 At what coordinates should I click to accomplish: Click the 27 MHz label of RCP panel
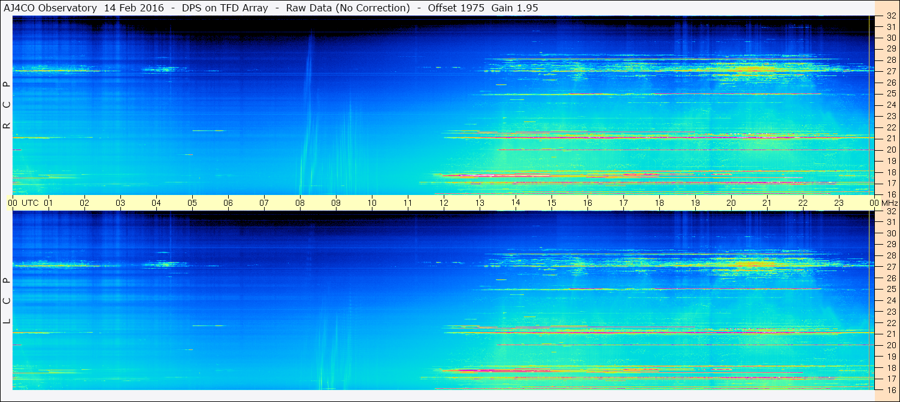coord(890,71)
